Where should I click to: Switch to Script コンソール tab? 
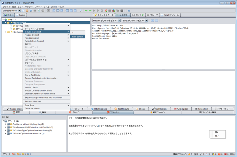170,15
